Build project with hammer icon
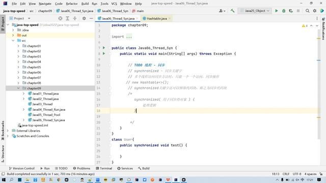This screenshot has width=326, height=183. click(x=232, y=11)
